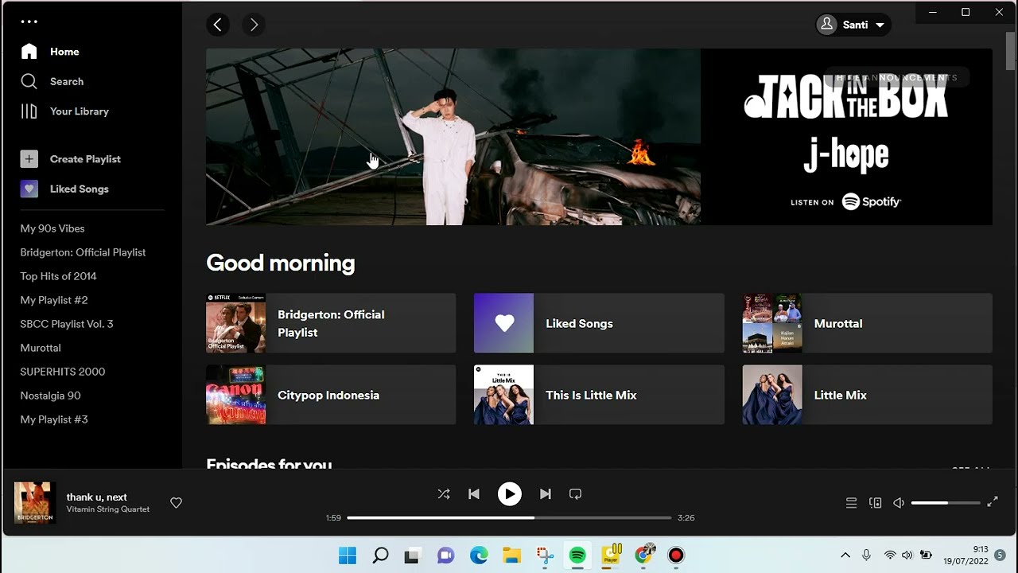Adjust the volume slider
Image resolution: width=1018 pixels, height=573 pixels.
coord(946,503)
